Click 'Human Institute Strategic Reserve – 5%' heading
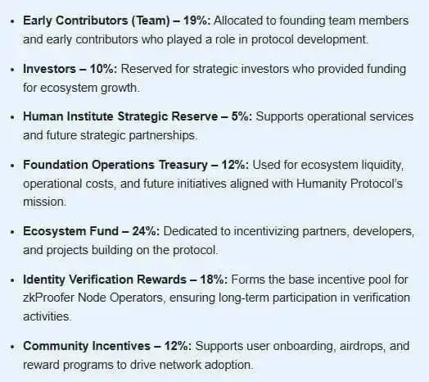Image resolution: width=429 pixels, height=382 pixels. click(x=138, y=116)
